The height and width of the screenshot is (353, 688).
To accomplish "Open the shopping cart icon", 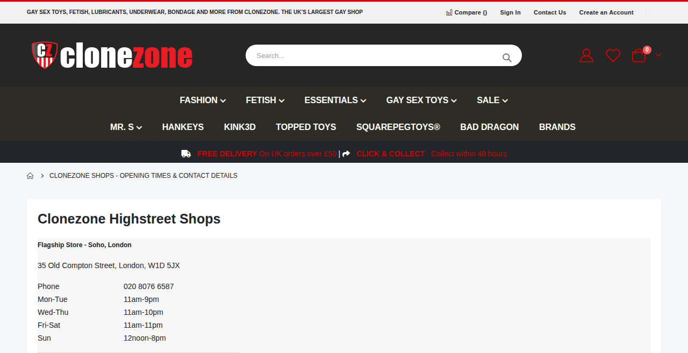I will 639,55.
